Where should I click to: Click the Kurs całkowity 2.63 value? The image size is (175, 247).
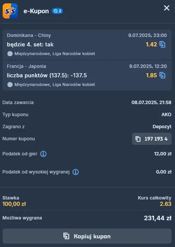tap(166, 204)
